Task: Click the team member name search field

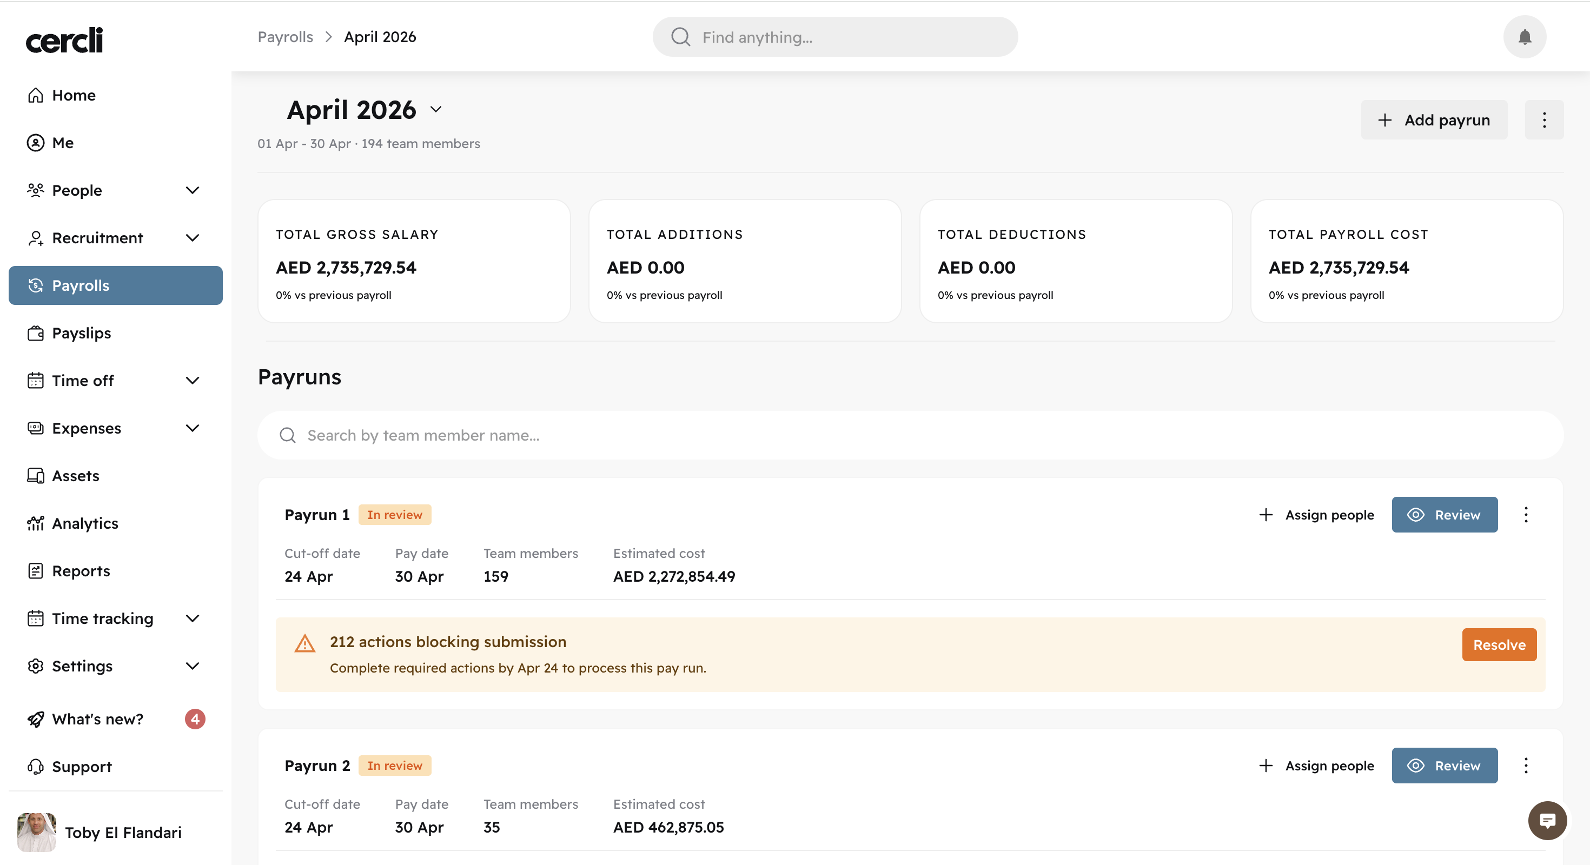Action: pos(910,436)
